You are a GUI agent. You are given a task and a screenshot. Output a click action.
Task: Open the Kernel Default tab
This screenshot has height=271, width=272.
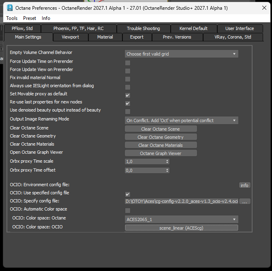(x=194, y=28)
